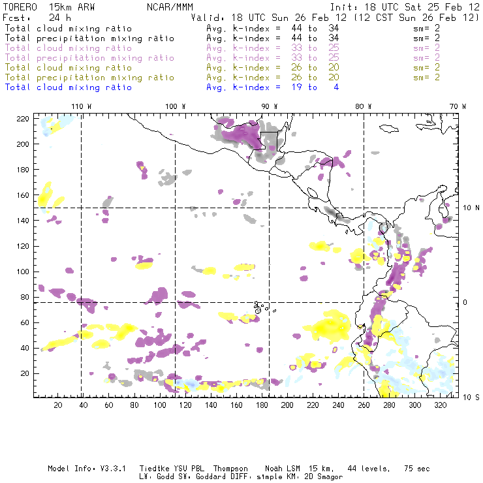The width and height of the screenshot is (483, 483).
Task: Select the "10 N" latitude label
Action: [x=471, y=208]
